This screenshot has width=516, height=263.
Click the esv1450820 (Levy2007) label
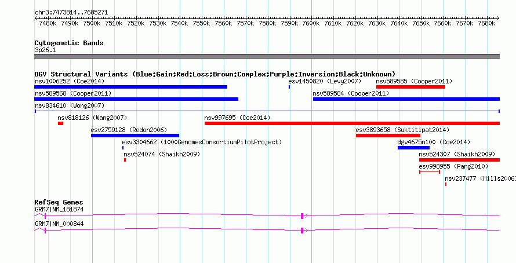325,81
